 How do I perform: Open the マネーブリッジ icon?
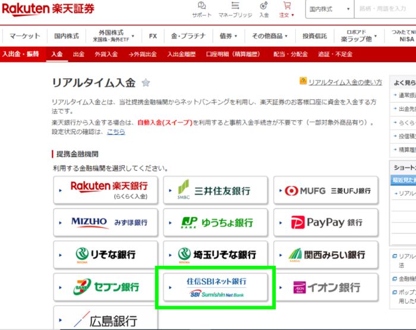coord(235,9)
